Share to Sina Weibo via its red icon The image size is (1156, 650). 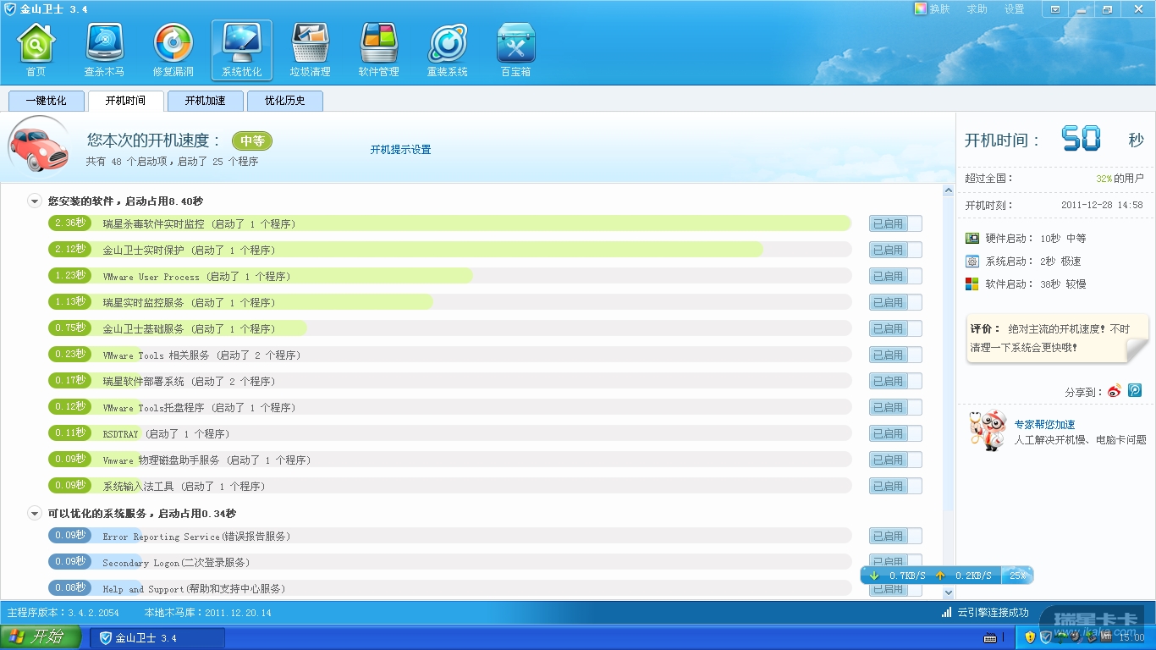tap(1115, 391)
